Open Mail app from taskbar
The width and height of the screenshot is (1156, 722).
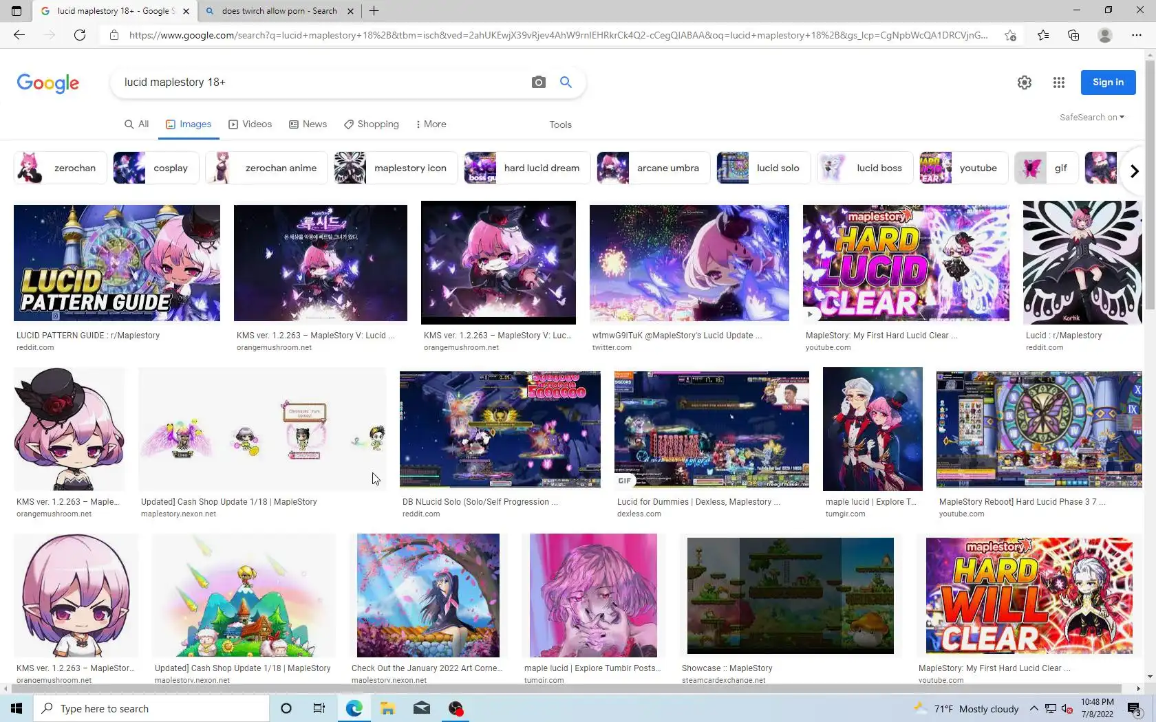tap(422, 708)
